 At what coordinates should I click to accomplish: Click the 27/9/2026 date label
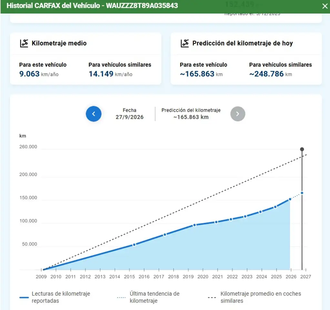click(129, 117)
